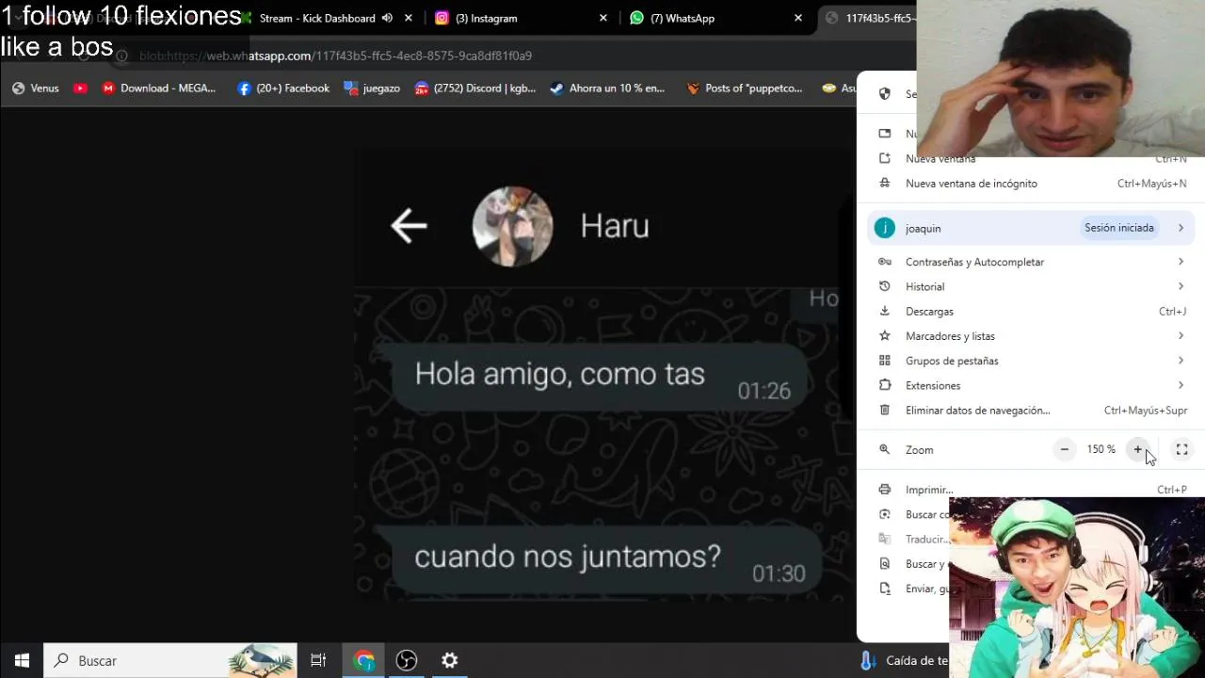Click the joaquin profile avatar icon
The height and width of the screenshot is (678, 1205).
[x=884, y=228]
